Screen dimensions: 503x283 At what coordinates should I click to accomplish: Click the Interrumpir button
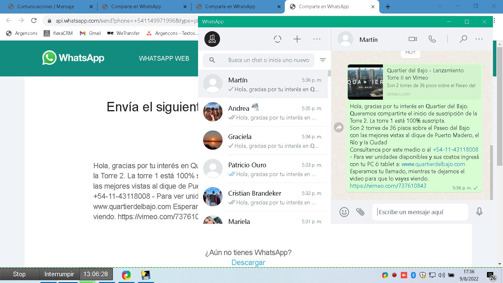pyautogui.click(x=59, y=274)
